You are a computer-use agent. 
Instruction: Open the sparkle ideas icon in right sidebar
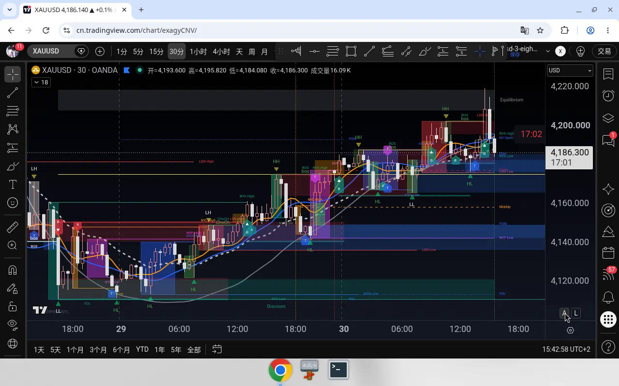(x=608, y=189)
